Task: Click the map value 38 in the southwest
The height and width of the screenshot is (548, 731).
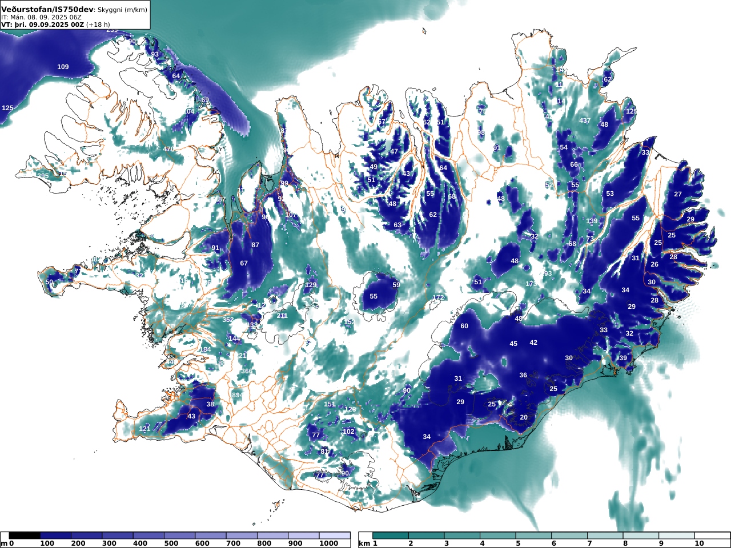Action: 210,404
